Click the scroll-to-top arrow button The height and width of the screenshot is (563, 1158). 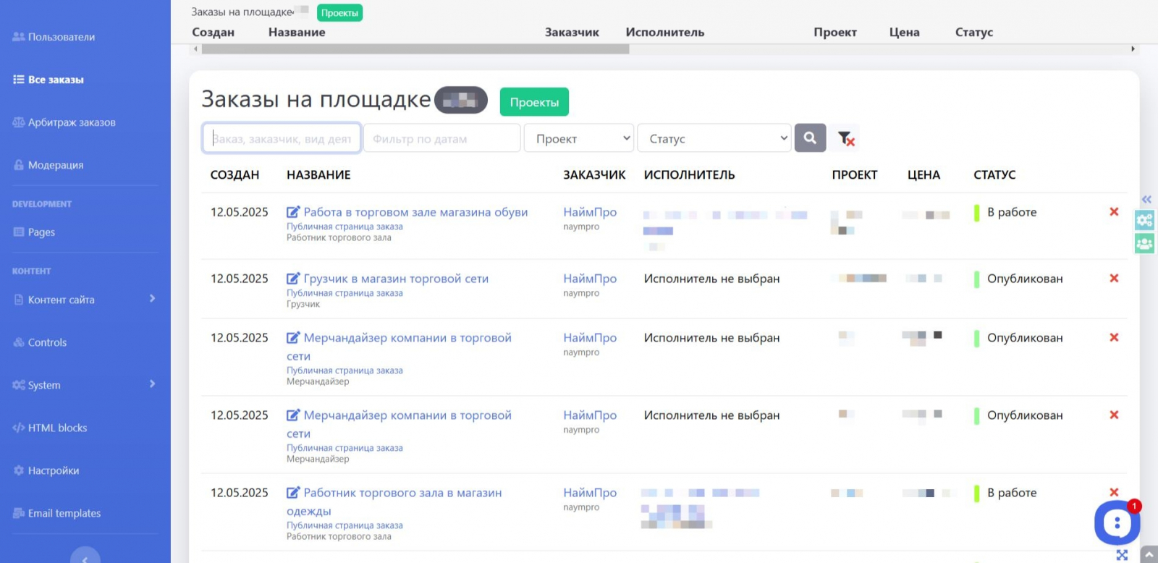point(1149,556)
